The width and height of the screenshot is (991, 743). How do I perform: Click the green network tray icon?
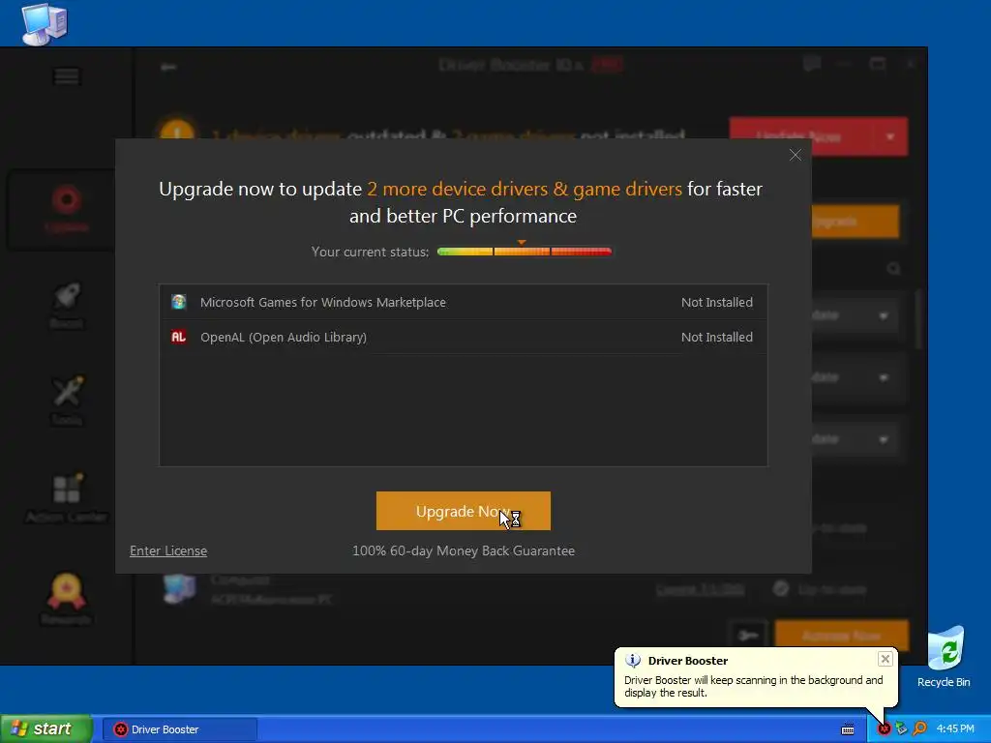click(901, 729)
